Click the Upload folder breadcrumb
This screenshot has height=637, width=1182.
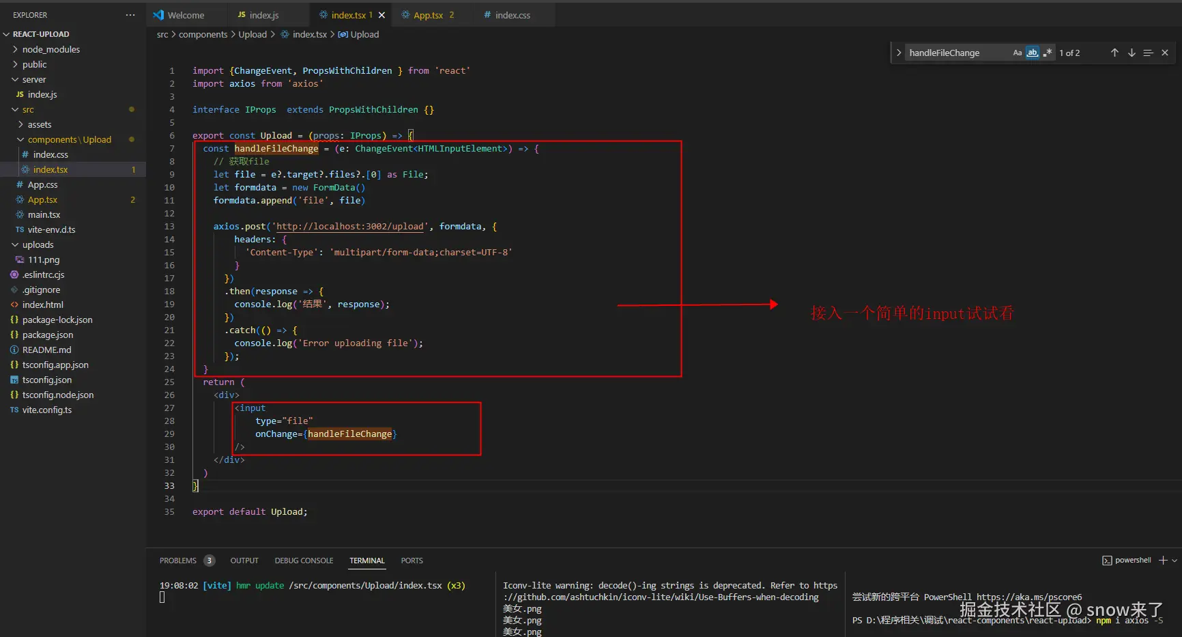(x=253, y=34)
